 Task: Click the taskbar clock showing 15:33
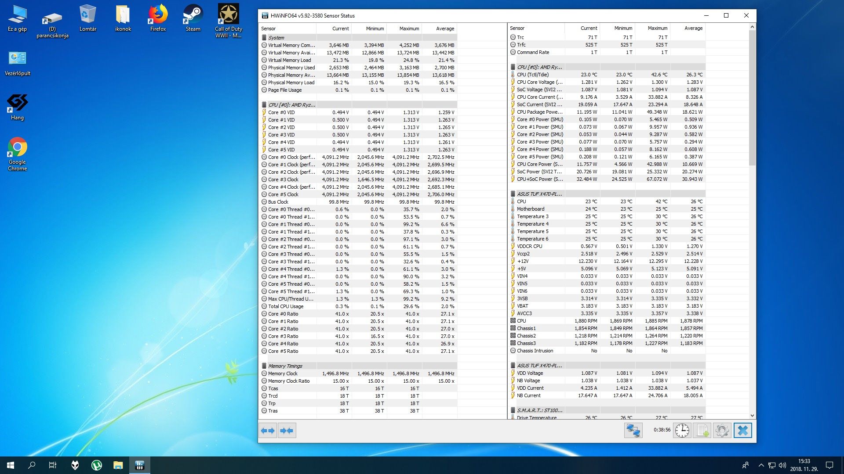point(804,465)
